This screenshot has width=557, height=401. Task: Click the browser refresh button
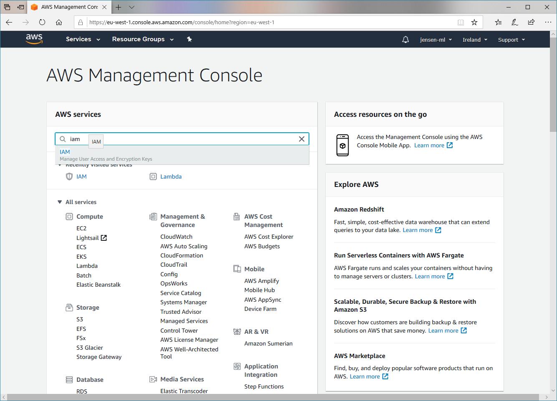(x=42, y=22)
